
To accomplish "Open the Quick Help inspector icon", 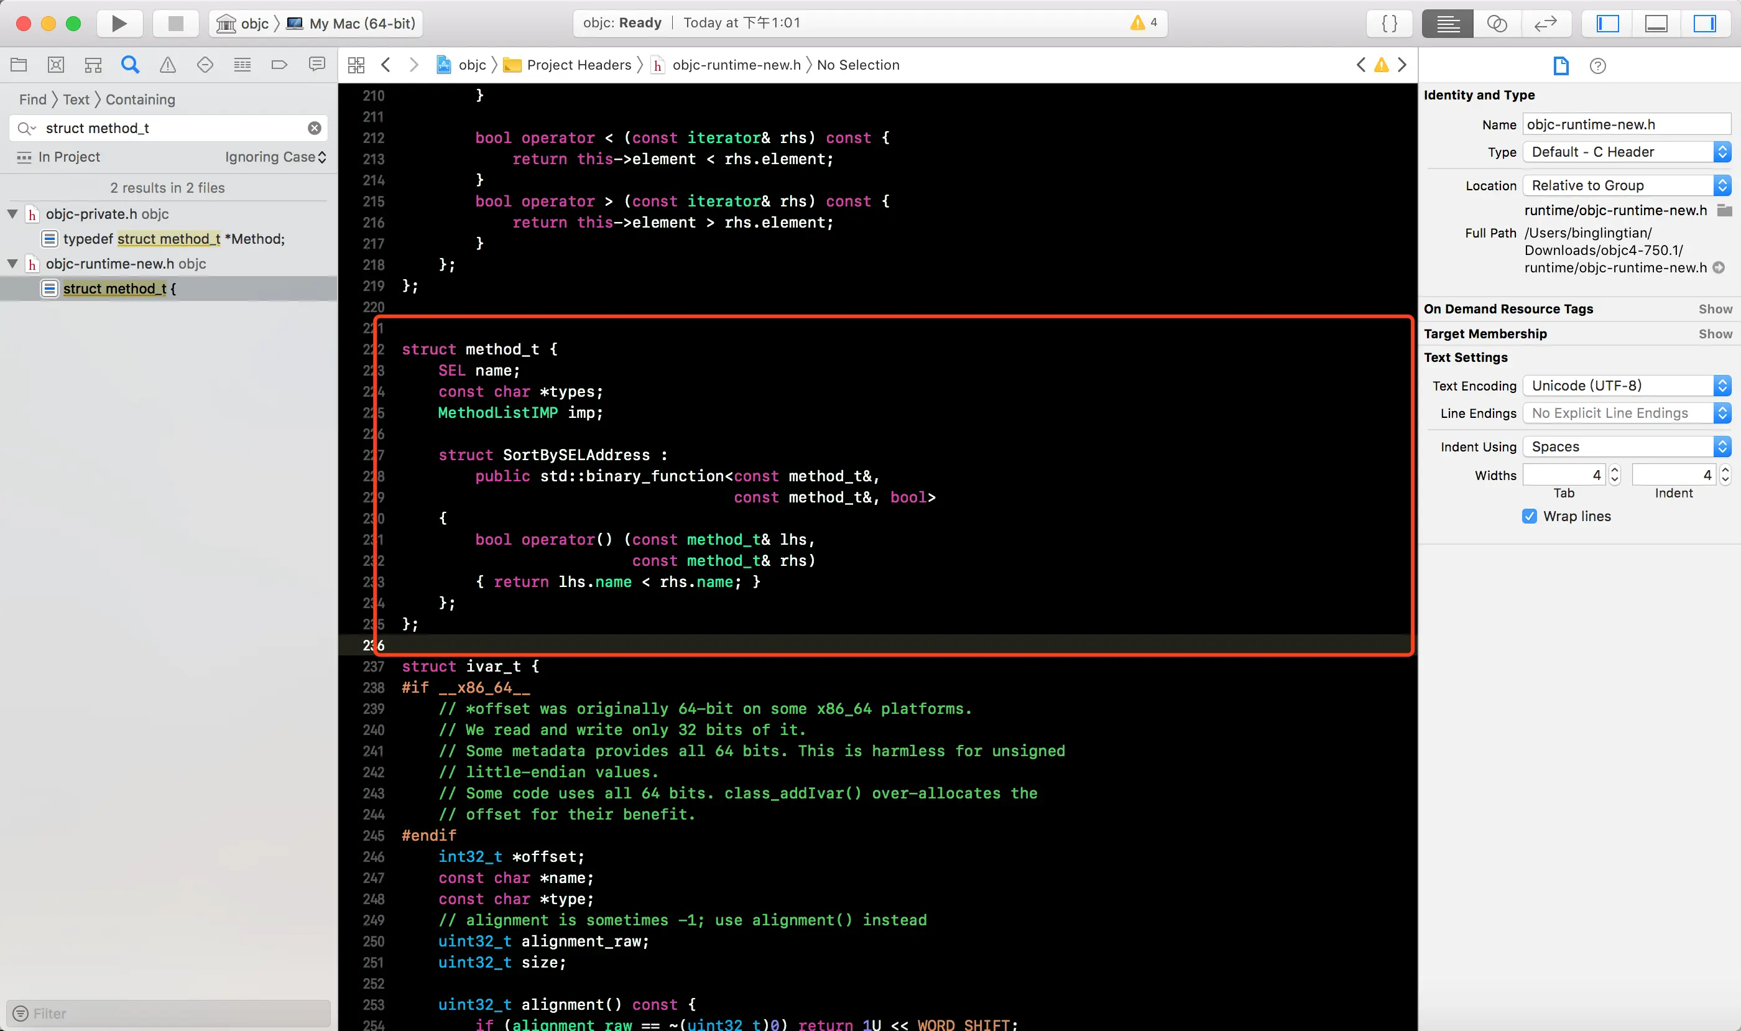I will click(1597, 65).
